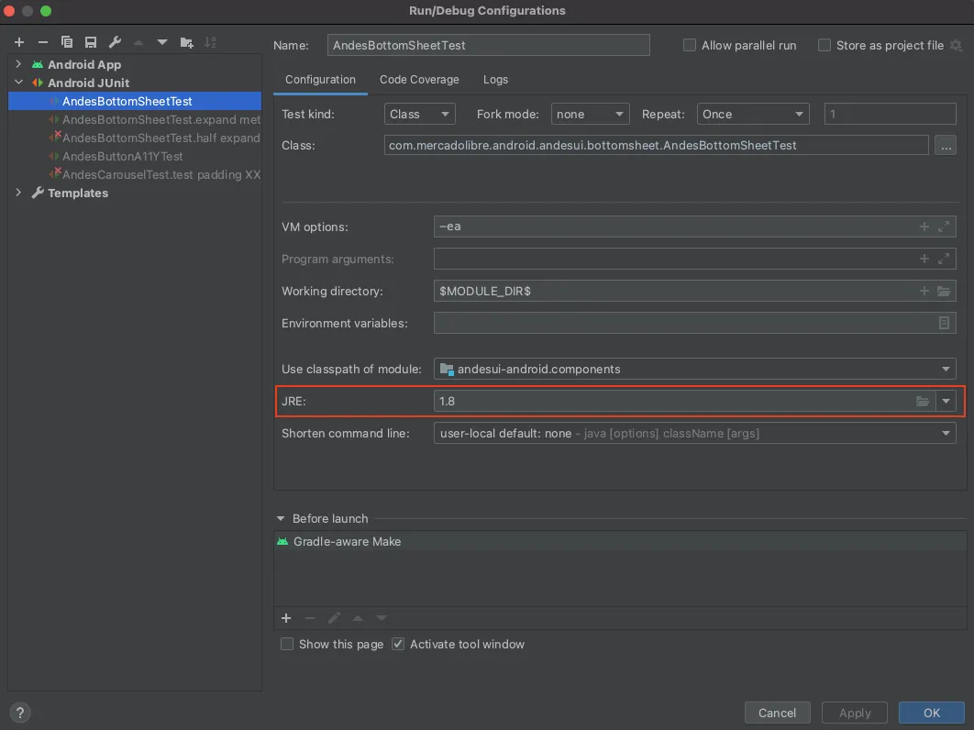Image resolution: width=974 pixels, height=730 pixels.
Task: Open the Logs tab
Action: pos(495,80)
